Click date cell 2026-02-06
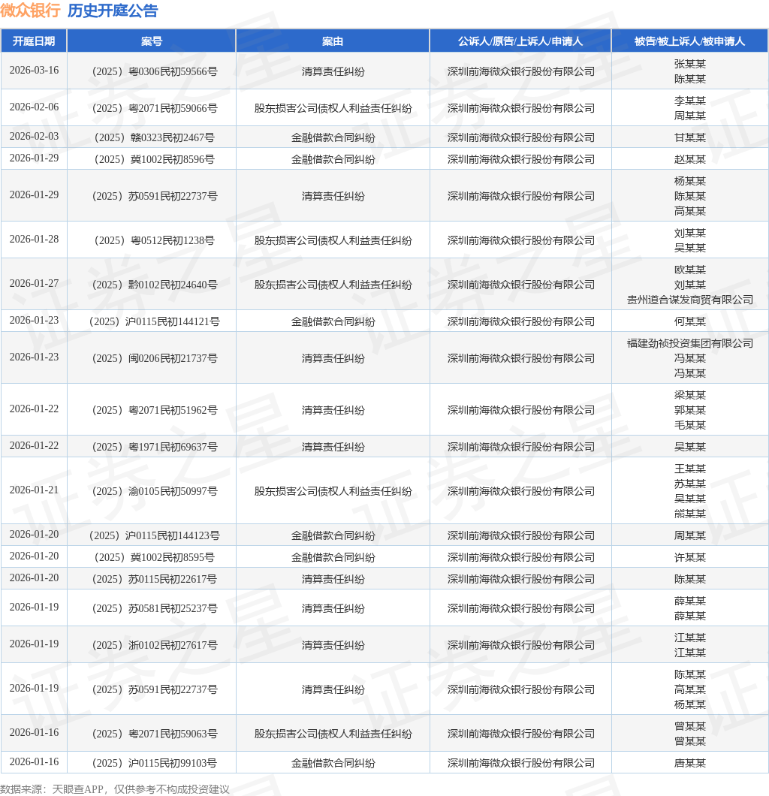769x796 pixels. 34,107
